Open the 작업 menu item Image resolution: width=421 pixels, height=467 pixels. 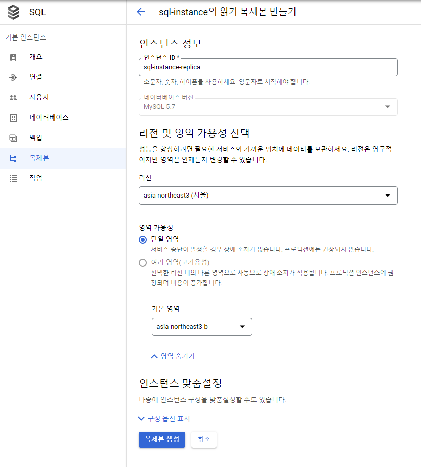coord(63,178)
